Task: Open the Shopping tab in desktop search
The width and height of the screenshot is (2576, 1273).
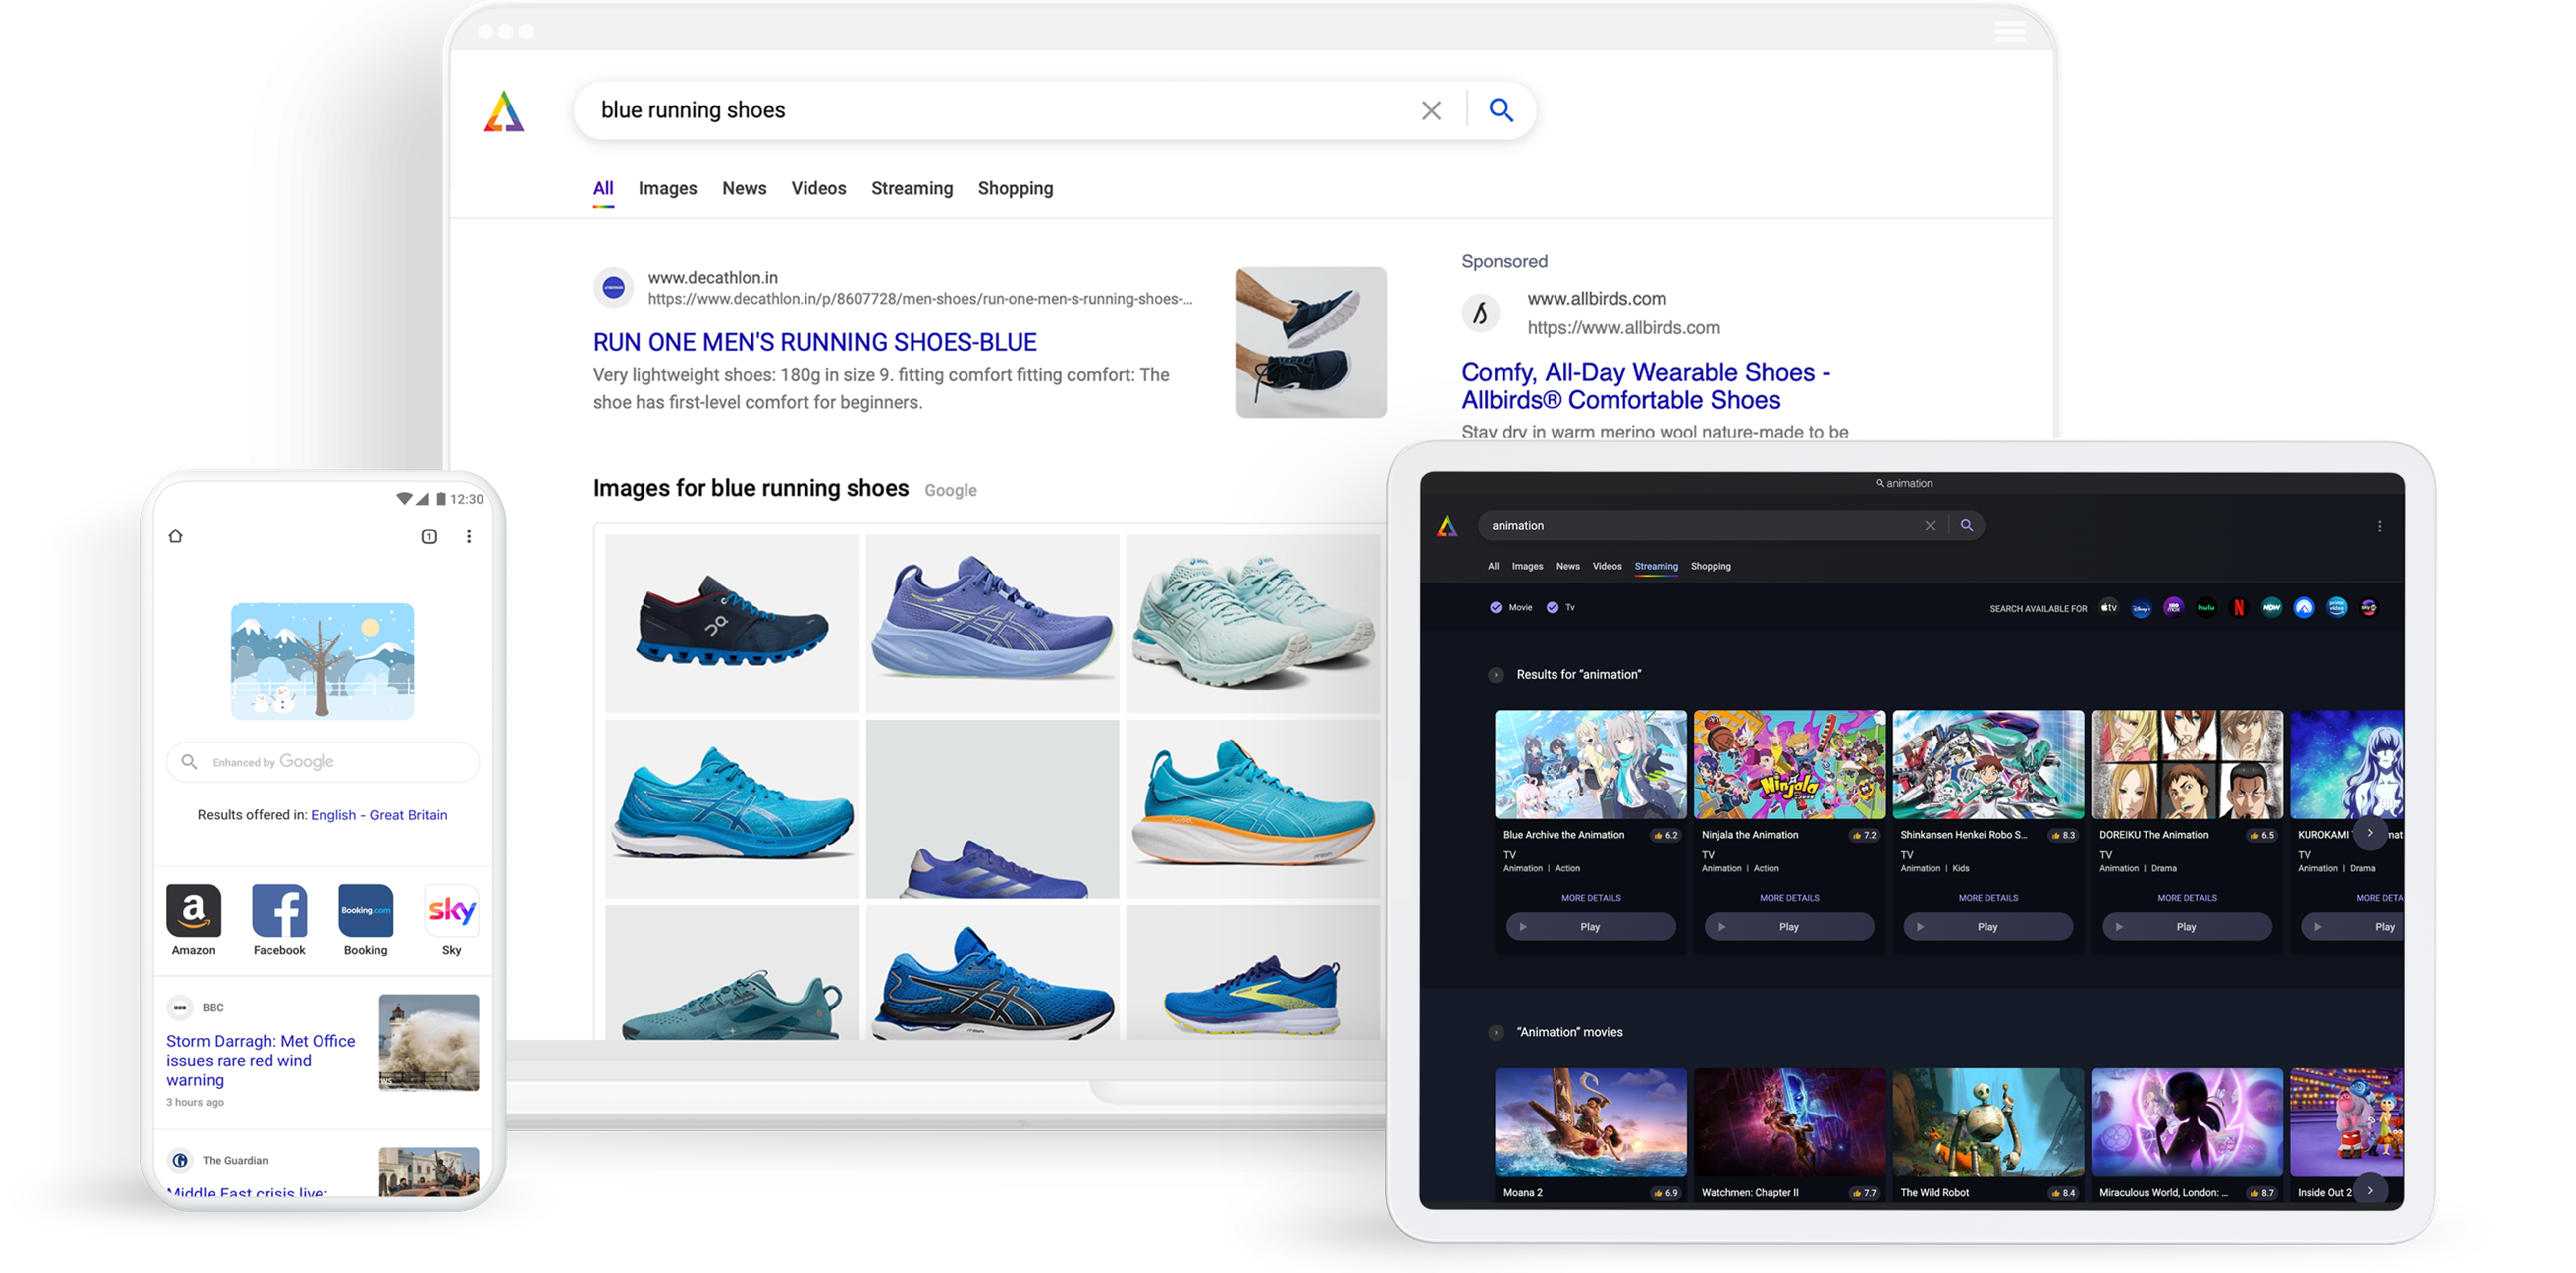Action: pyautogui.click(x=1015, y=188)
